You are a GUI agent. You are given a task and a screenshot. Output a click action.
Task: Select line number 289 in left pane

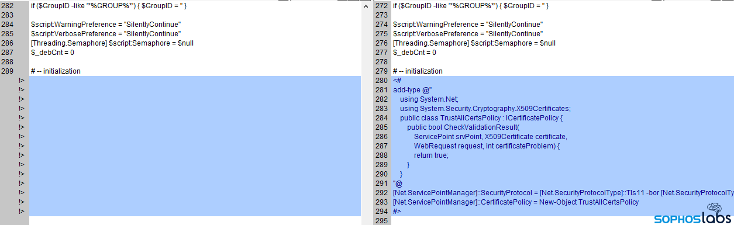(x=8, y=71)
